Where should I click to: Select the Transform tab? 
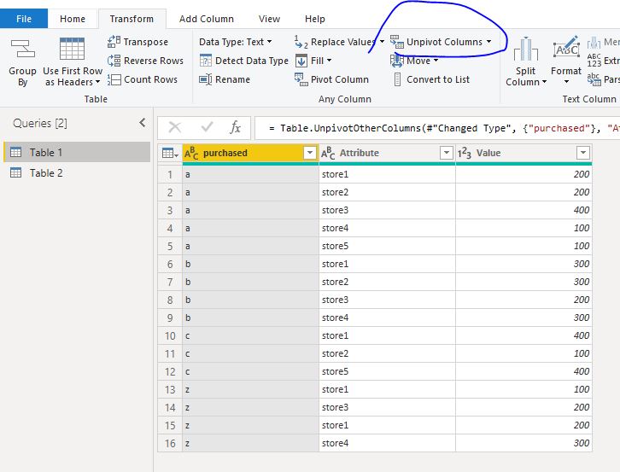point(132,19)
